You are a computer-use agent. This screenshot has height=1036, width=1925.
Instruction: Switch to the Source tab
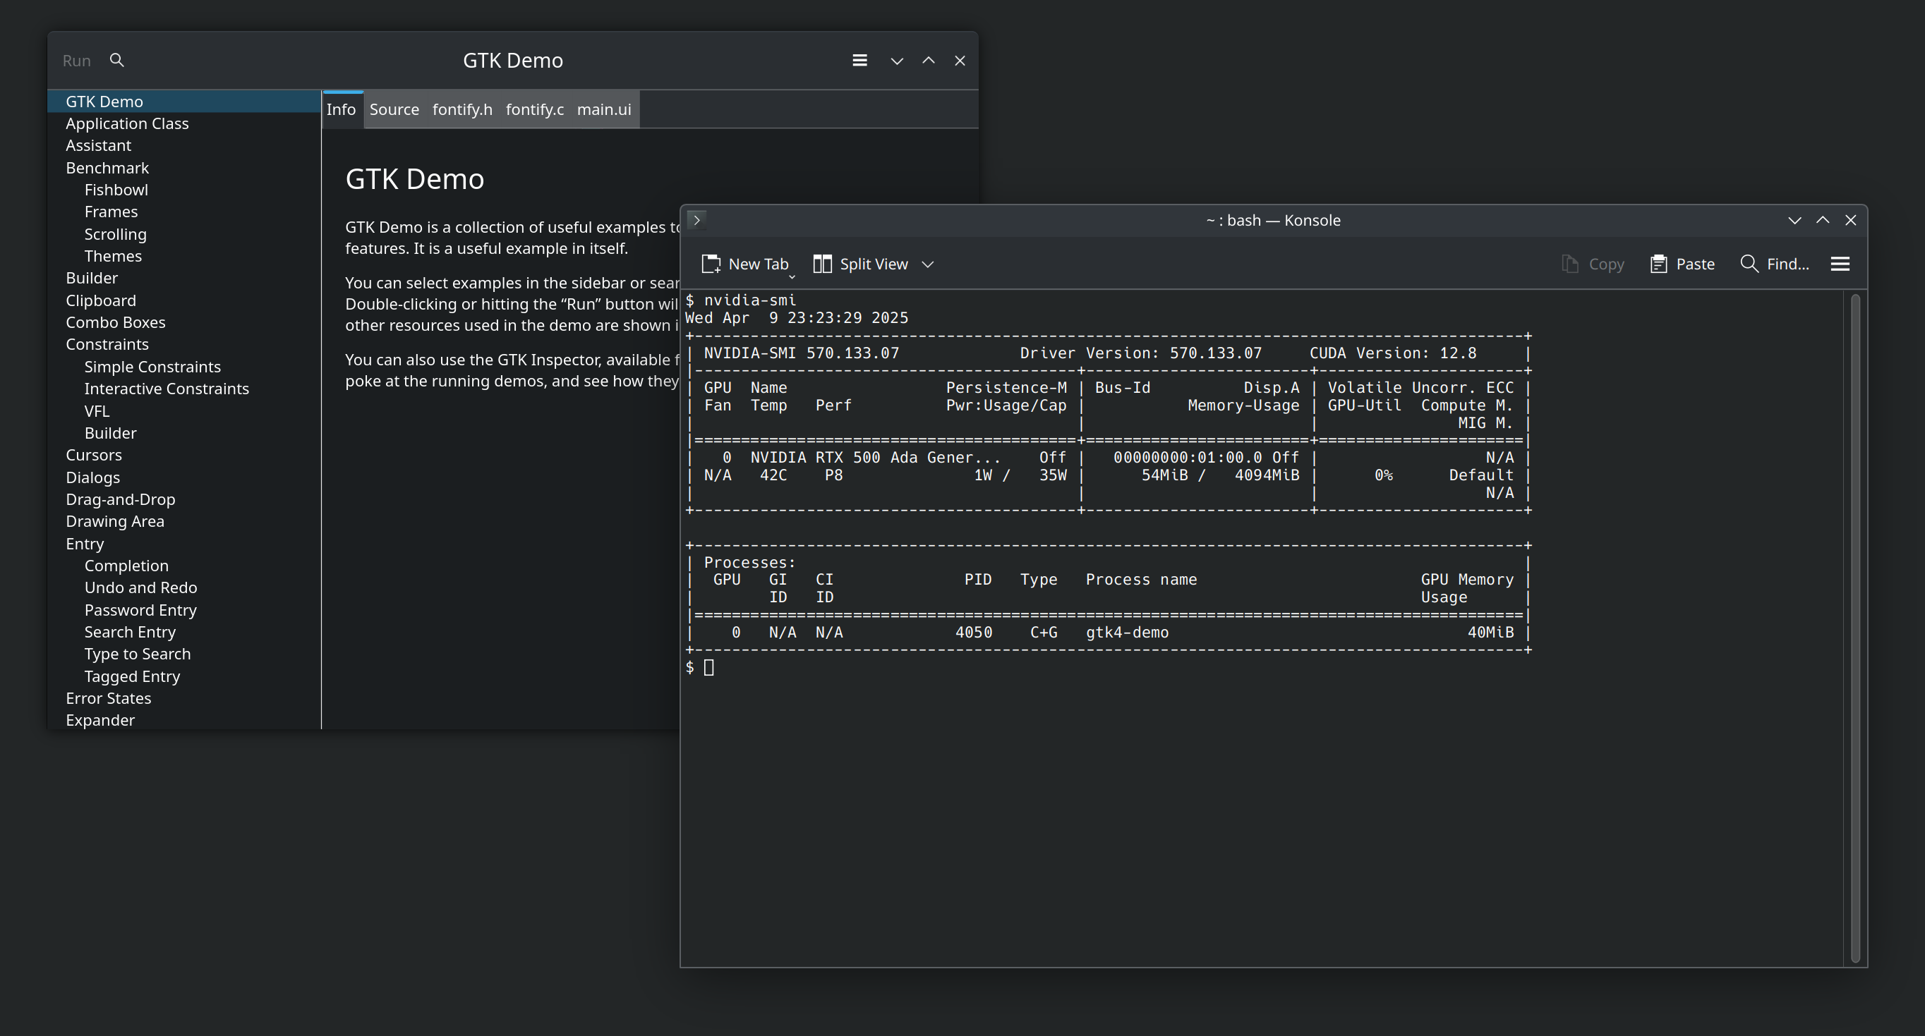tap(394, 110)
